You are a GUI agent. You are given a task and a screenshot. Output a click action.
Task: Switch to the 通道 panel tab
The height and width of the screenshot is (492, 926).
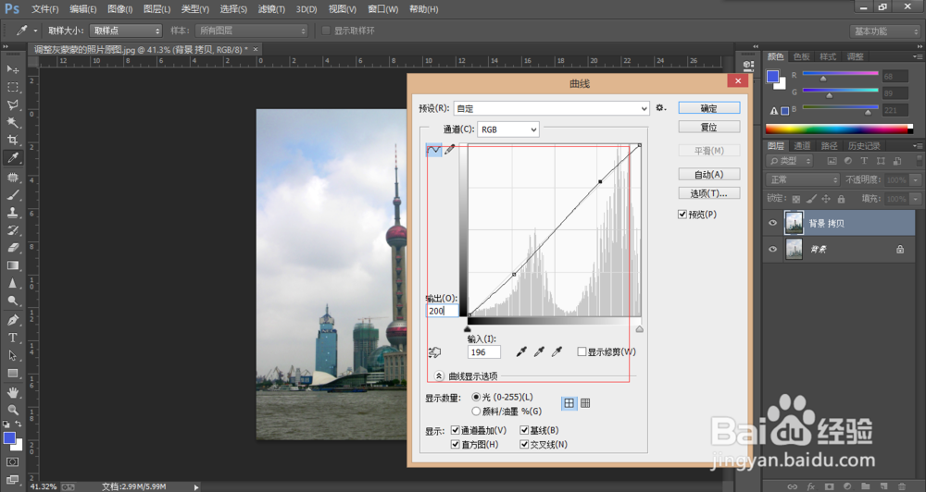[x=802, y=146]
